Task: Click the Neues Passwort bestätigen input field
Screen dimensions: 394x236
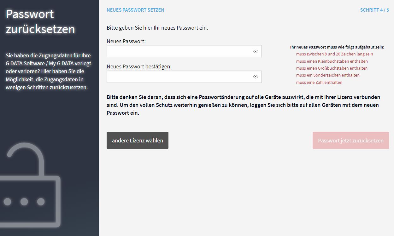Action: (x=184, y=77)
